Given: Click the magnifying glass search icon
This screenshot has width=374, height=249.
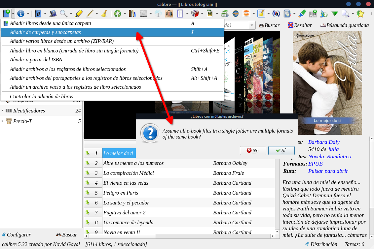Looking at the screenshot, I should pyautogui.click(x=63, y=14).
